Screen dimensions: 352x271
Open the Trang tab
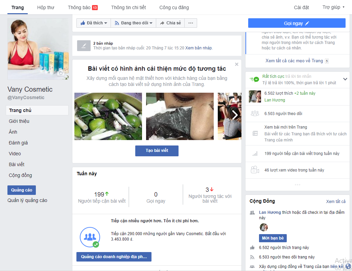pyautogui.click(x=18, y=7)
